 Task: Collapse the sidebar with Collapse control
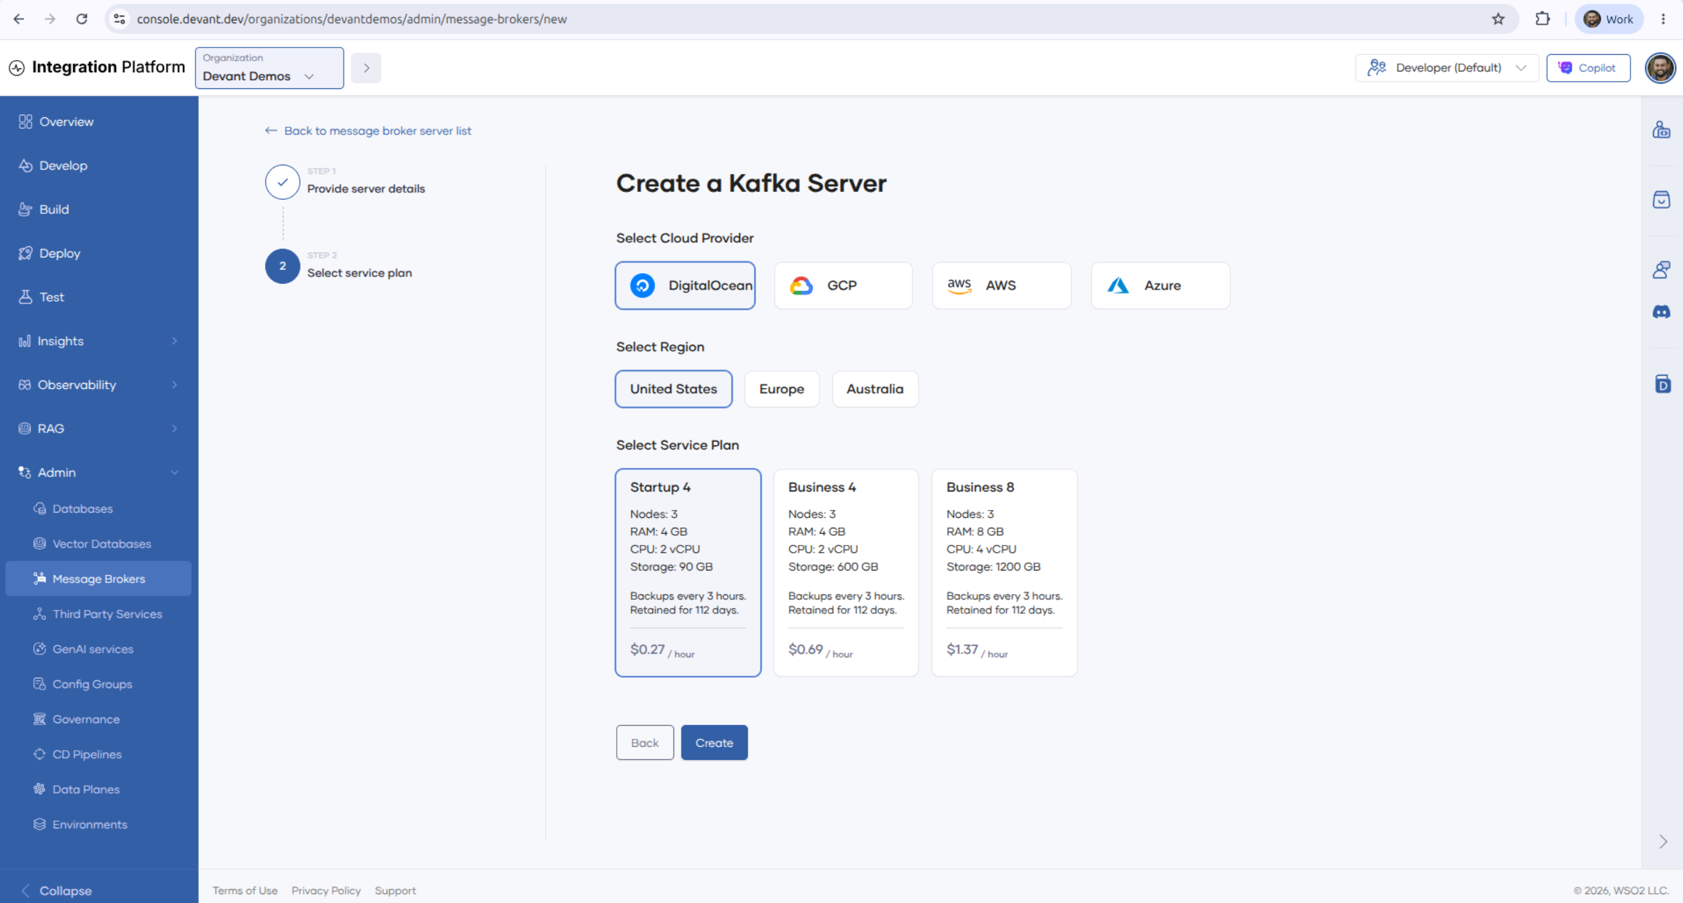[x=57, y=890]
